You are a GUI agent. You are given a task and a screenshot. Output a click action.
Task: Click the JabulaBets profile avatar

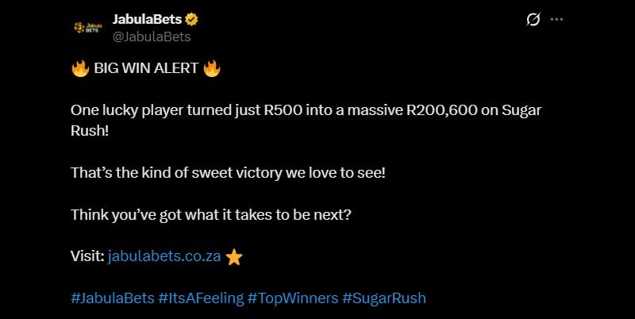pos(86,28)
